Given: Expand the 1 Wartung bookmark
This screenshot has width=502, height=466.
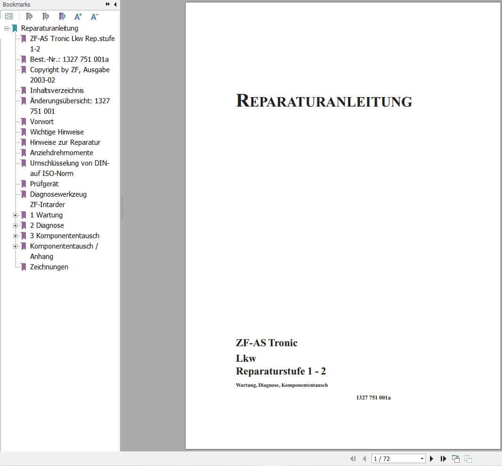Looking at the screenshot, I should coord(15,215).
